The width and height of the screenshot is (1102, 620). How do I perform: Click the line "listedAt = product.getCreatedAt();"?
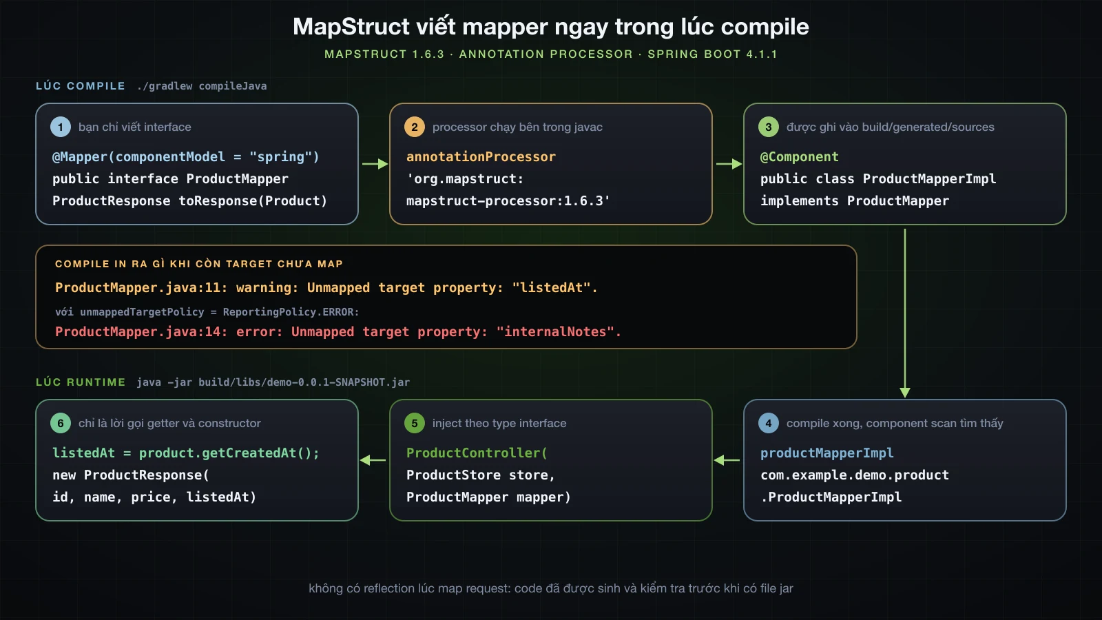click(186, 453)
